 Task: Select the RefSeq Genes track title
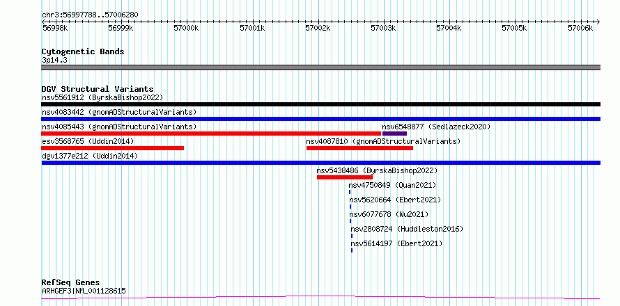tap(71, 283)
